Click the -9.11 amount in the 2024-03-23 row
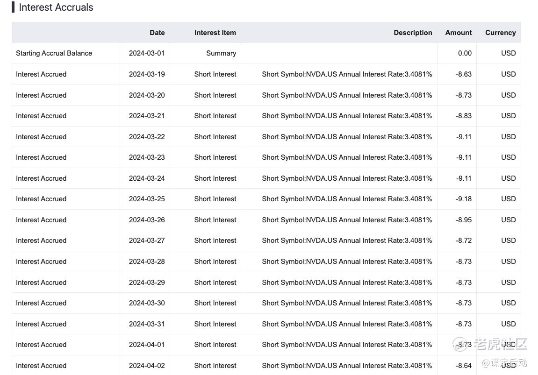 click(x=464, y=157)
